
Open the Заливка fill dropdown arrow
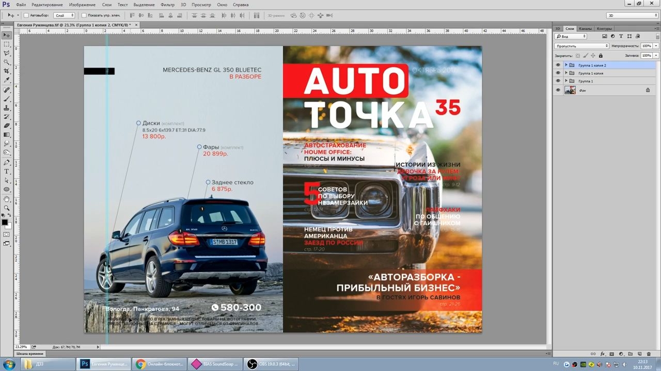point(656,56)
